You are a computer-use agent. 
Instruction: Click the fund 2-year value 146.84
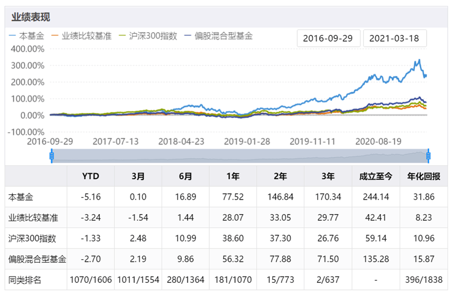pos(281,197)
